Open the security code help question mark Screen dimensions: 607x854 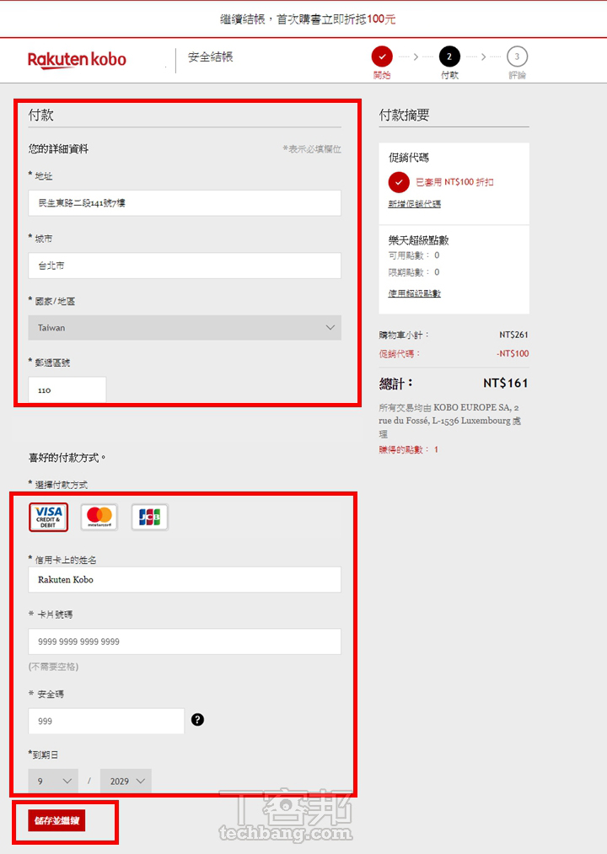point(198,719)
